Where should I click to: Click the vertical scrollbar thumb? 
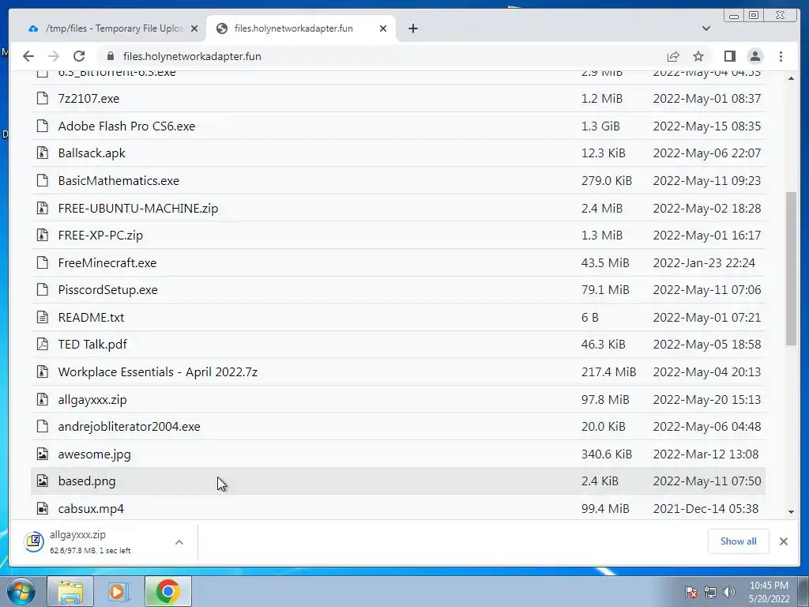(791, 269)
